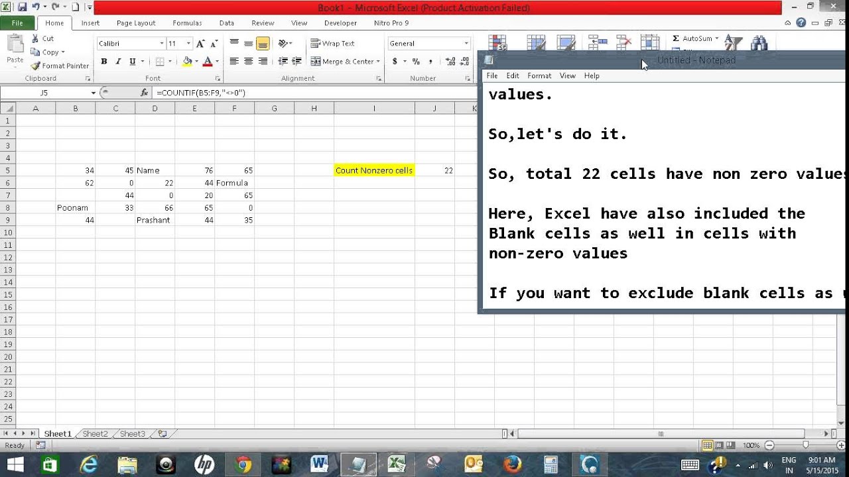Click the Conditional Formatting icon
Viewport: 849px width, 477px height.
(x=497, y=42)
